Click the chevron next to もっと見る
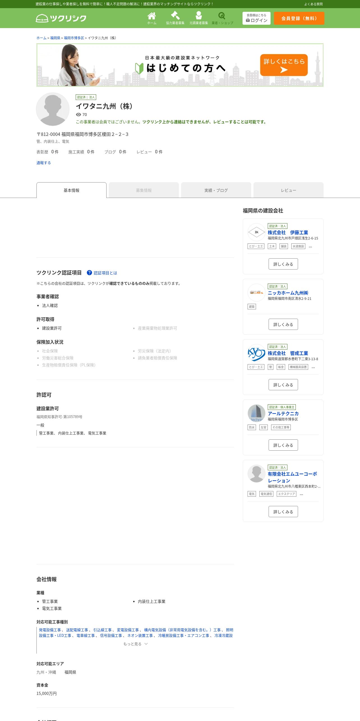 pyautogui.click(x=146, y=644)
